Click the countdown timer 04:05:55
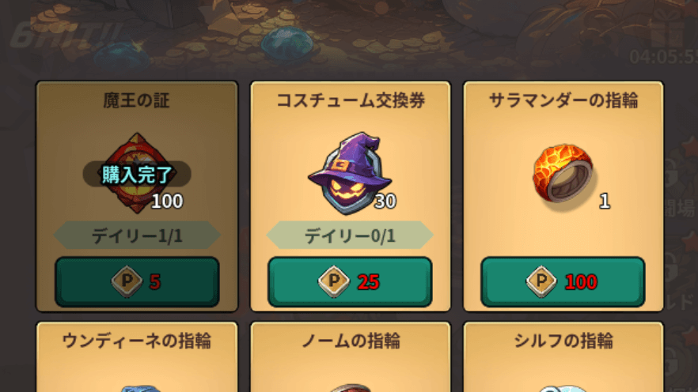698x392 pixels. tap(663, 57)
